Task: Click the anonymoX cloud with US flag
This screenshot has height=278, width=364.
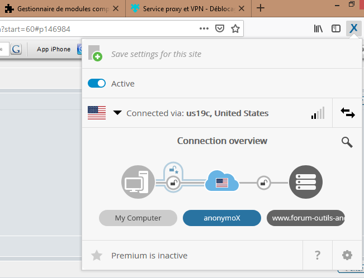Action: pos(221,181)
